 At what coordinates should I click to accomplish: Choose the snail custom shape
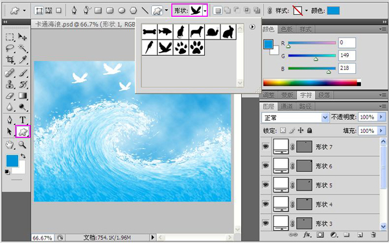(213, 32)
